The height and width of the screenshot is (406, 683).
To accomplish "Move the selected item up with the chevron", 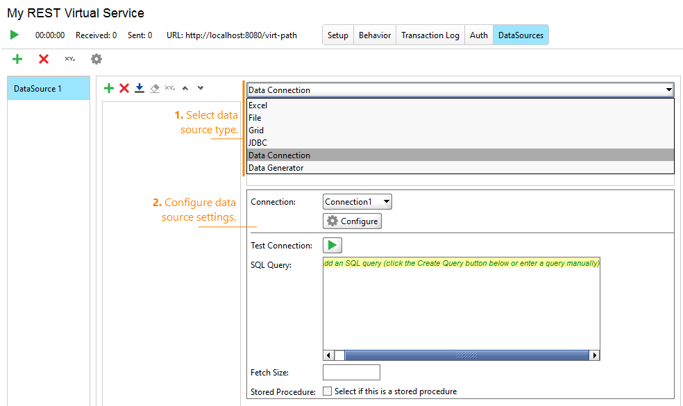I will (185, 88).
